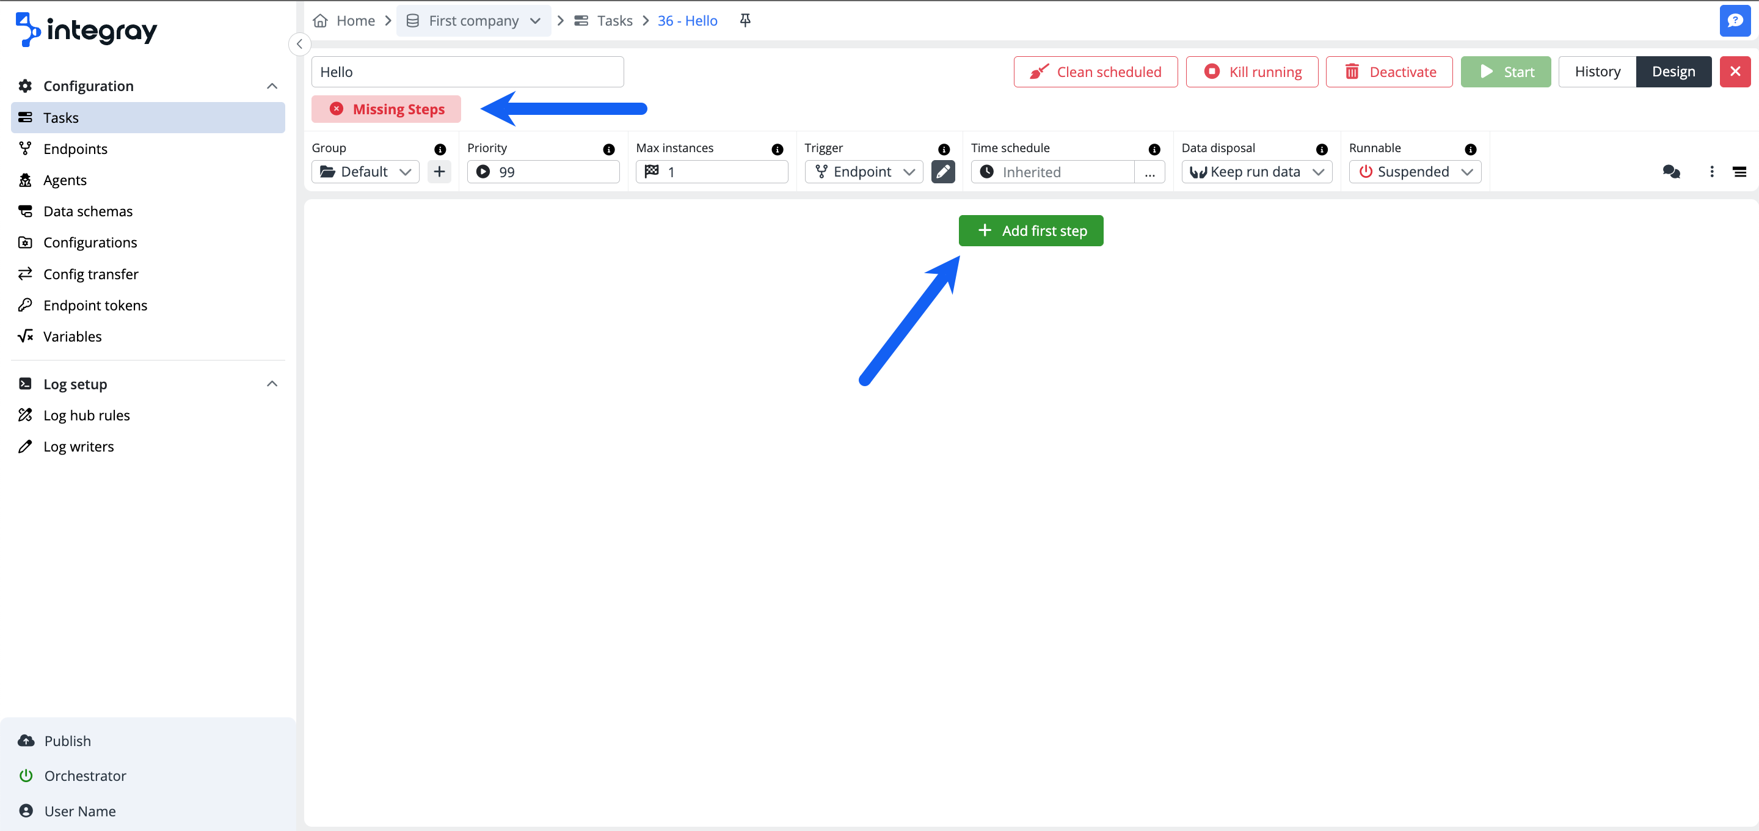This screenshot has width=1759, height=831.
Task: Select Data schemas from the sidebar
Action: pos(87,210)
